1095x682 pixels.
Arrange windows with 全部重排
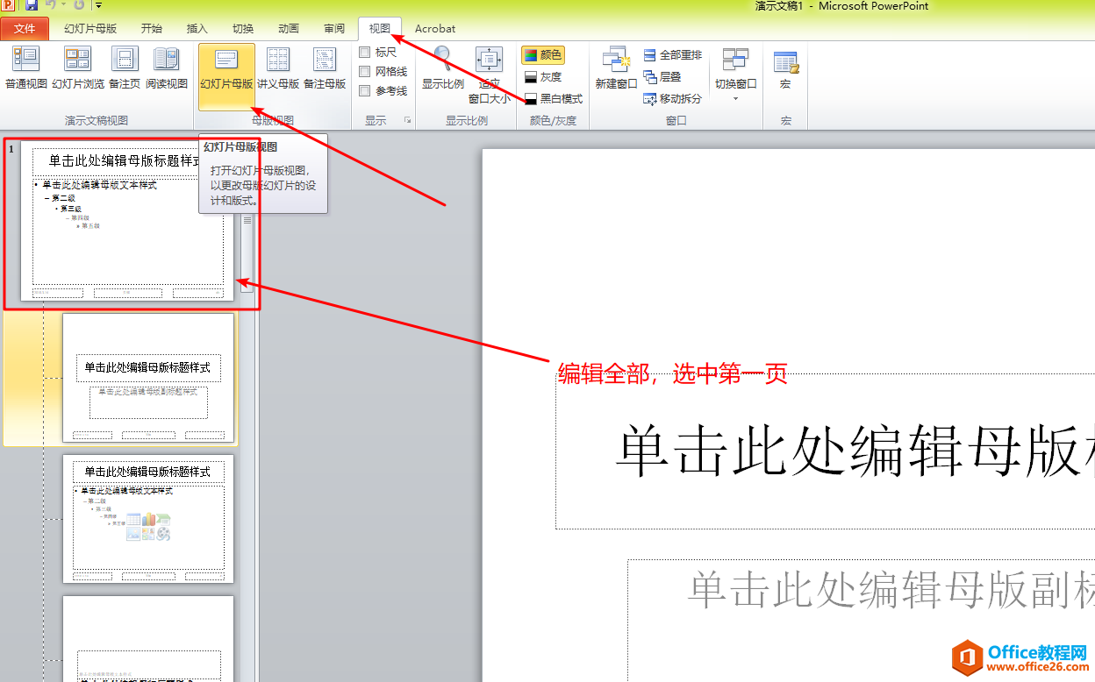[x=672, y=55]
